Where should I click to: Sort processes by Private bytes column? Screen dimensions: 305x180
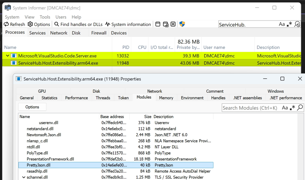188,45
